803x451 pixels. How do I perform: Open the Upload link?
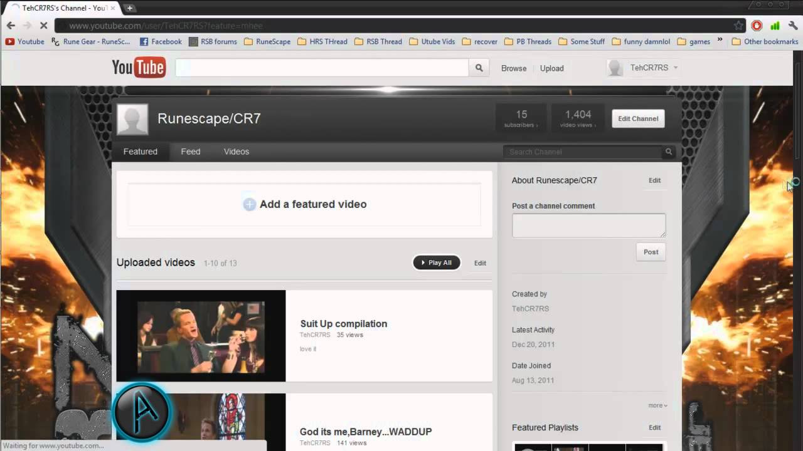pos(552,68)
